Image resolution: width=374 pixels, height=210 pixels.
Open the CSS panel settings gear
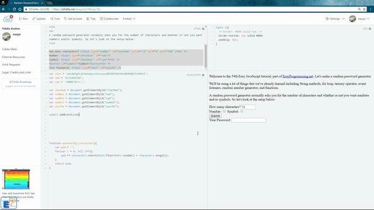click(370, 29)
